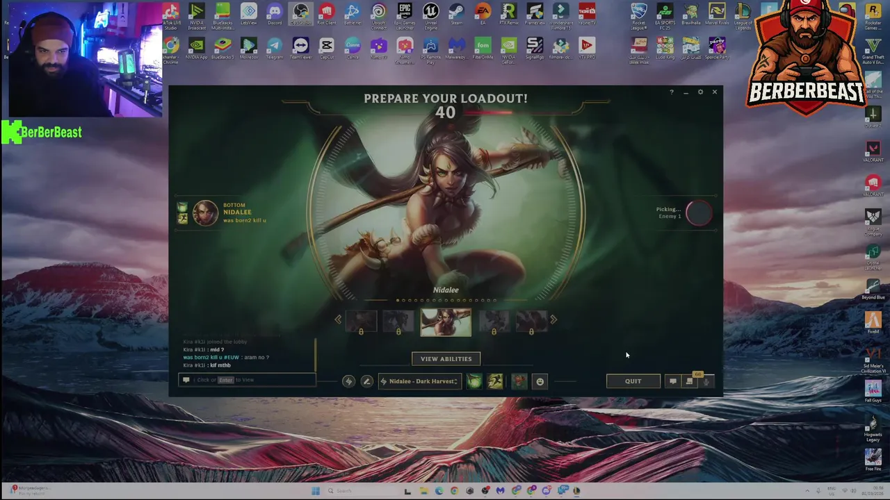Screen dimensions: 890x500
Task: Show previous Nidalee skin with left arrow
Action: (x=338, y=319)
